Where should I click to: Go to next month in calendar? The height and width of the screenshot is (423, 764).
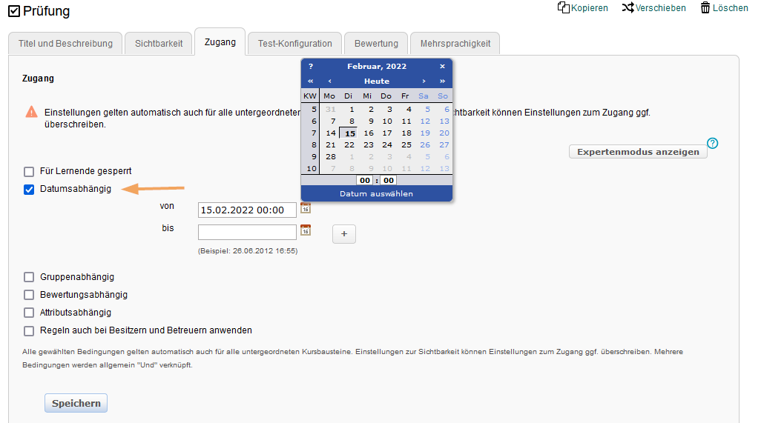(x=424, y=81)
